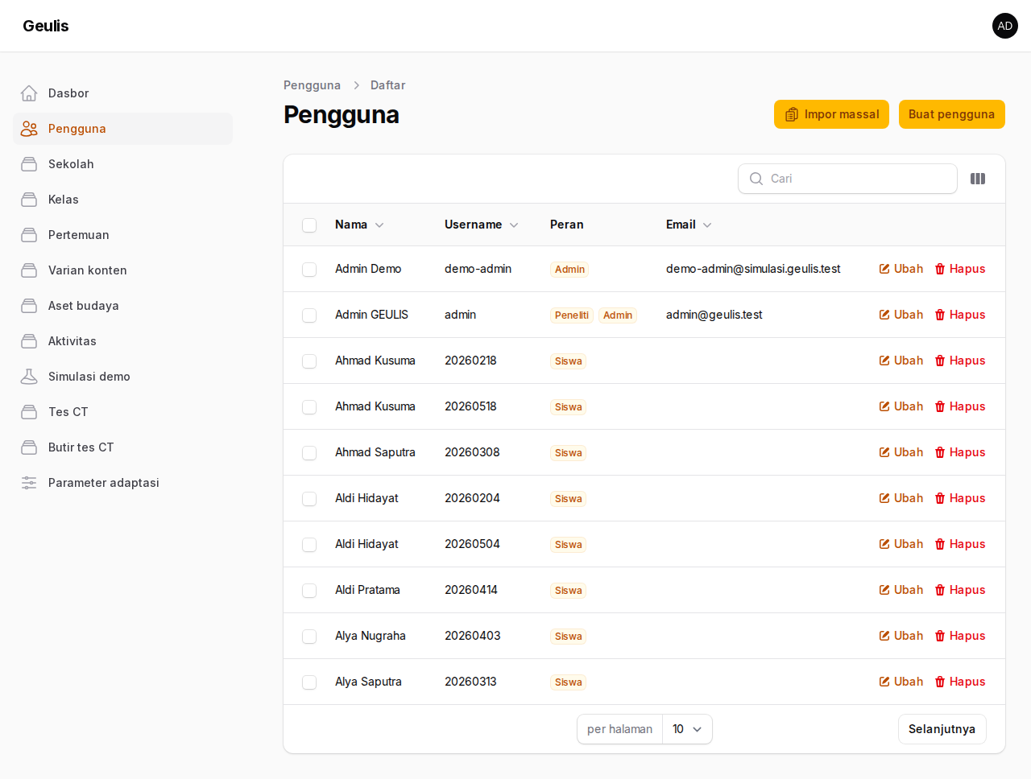Sort by the Nama column

[x=359, y=225]
